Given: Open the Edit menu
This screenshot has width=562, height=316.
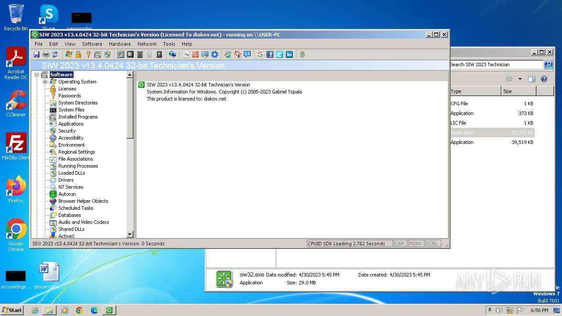Looking at the screenshot, I should click(54, 44).
